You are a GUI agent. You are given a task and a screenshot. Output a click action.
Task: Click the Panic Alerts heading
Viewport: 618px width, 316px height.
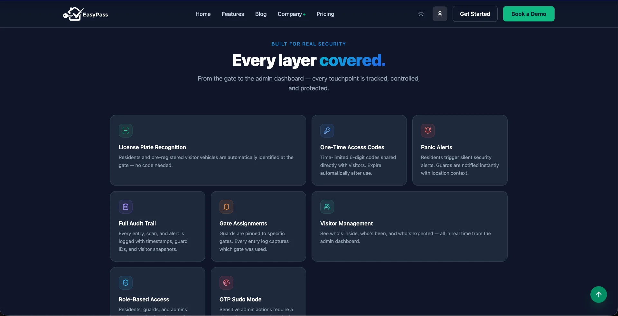click(436, 147)
